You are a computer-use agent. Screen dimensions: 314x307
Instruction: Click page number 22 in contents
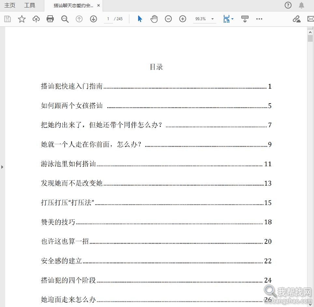pyautogui.click(x=268, y=261)
